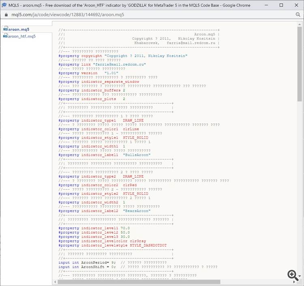The height and width of the screenshot is (286, 304).
Task: Click the farria@mail.redcom.ru link string
Action: pyautogui.click(x=119, y=64)
